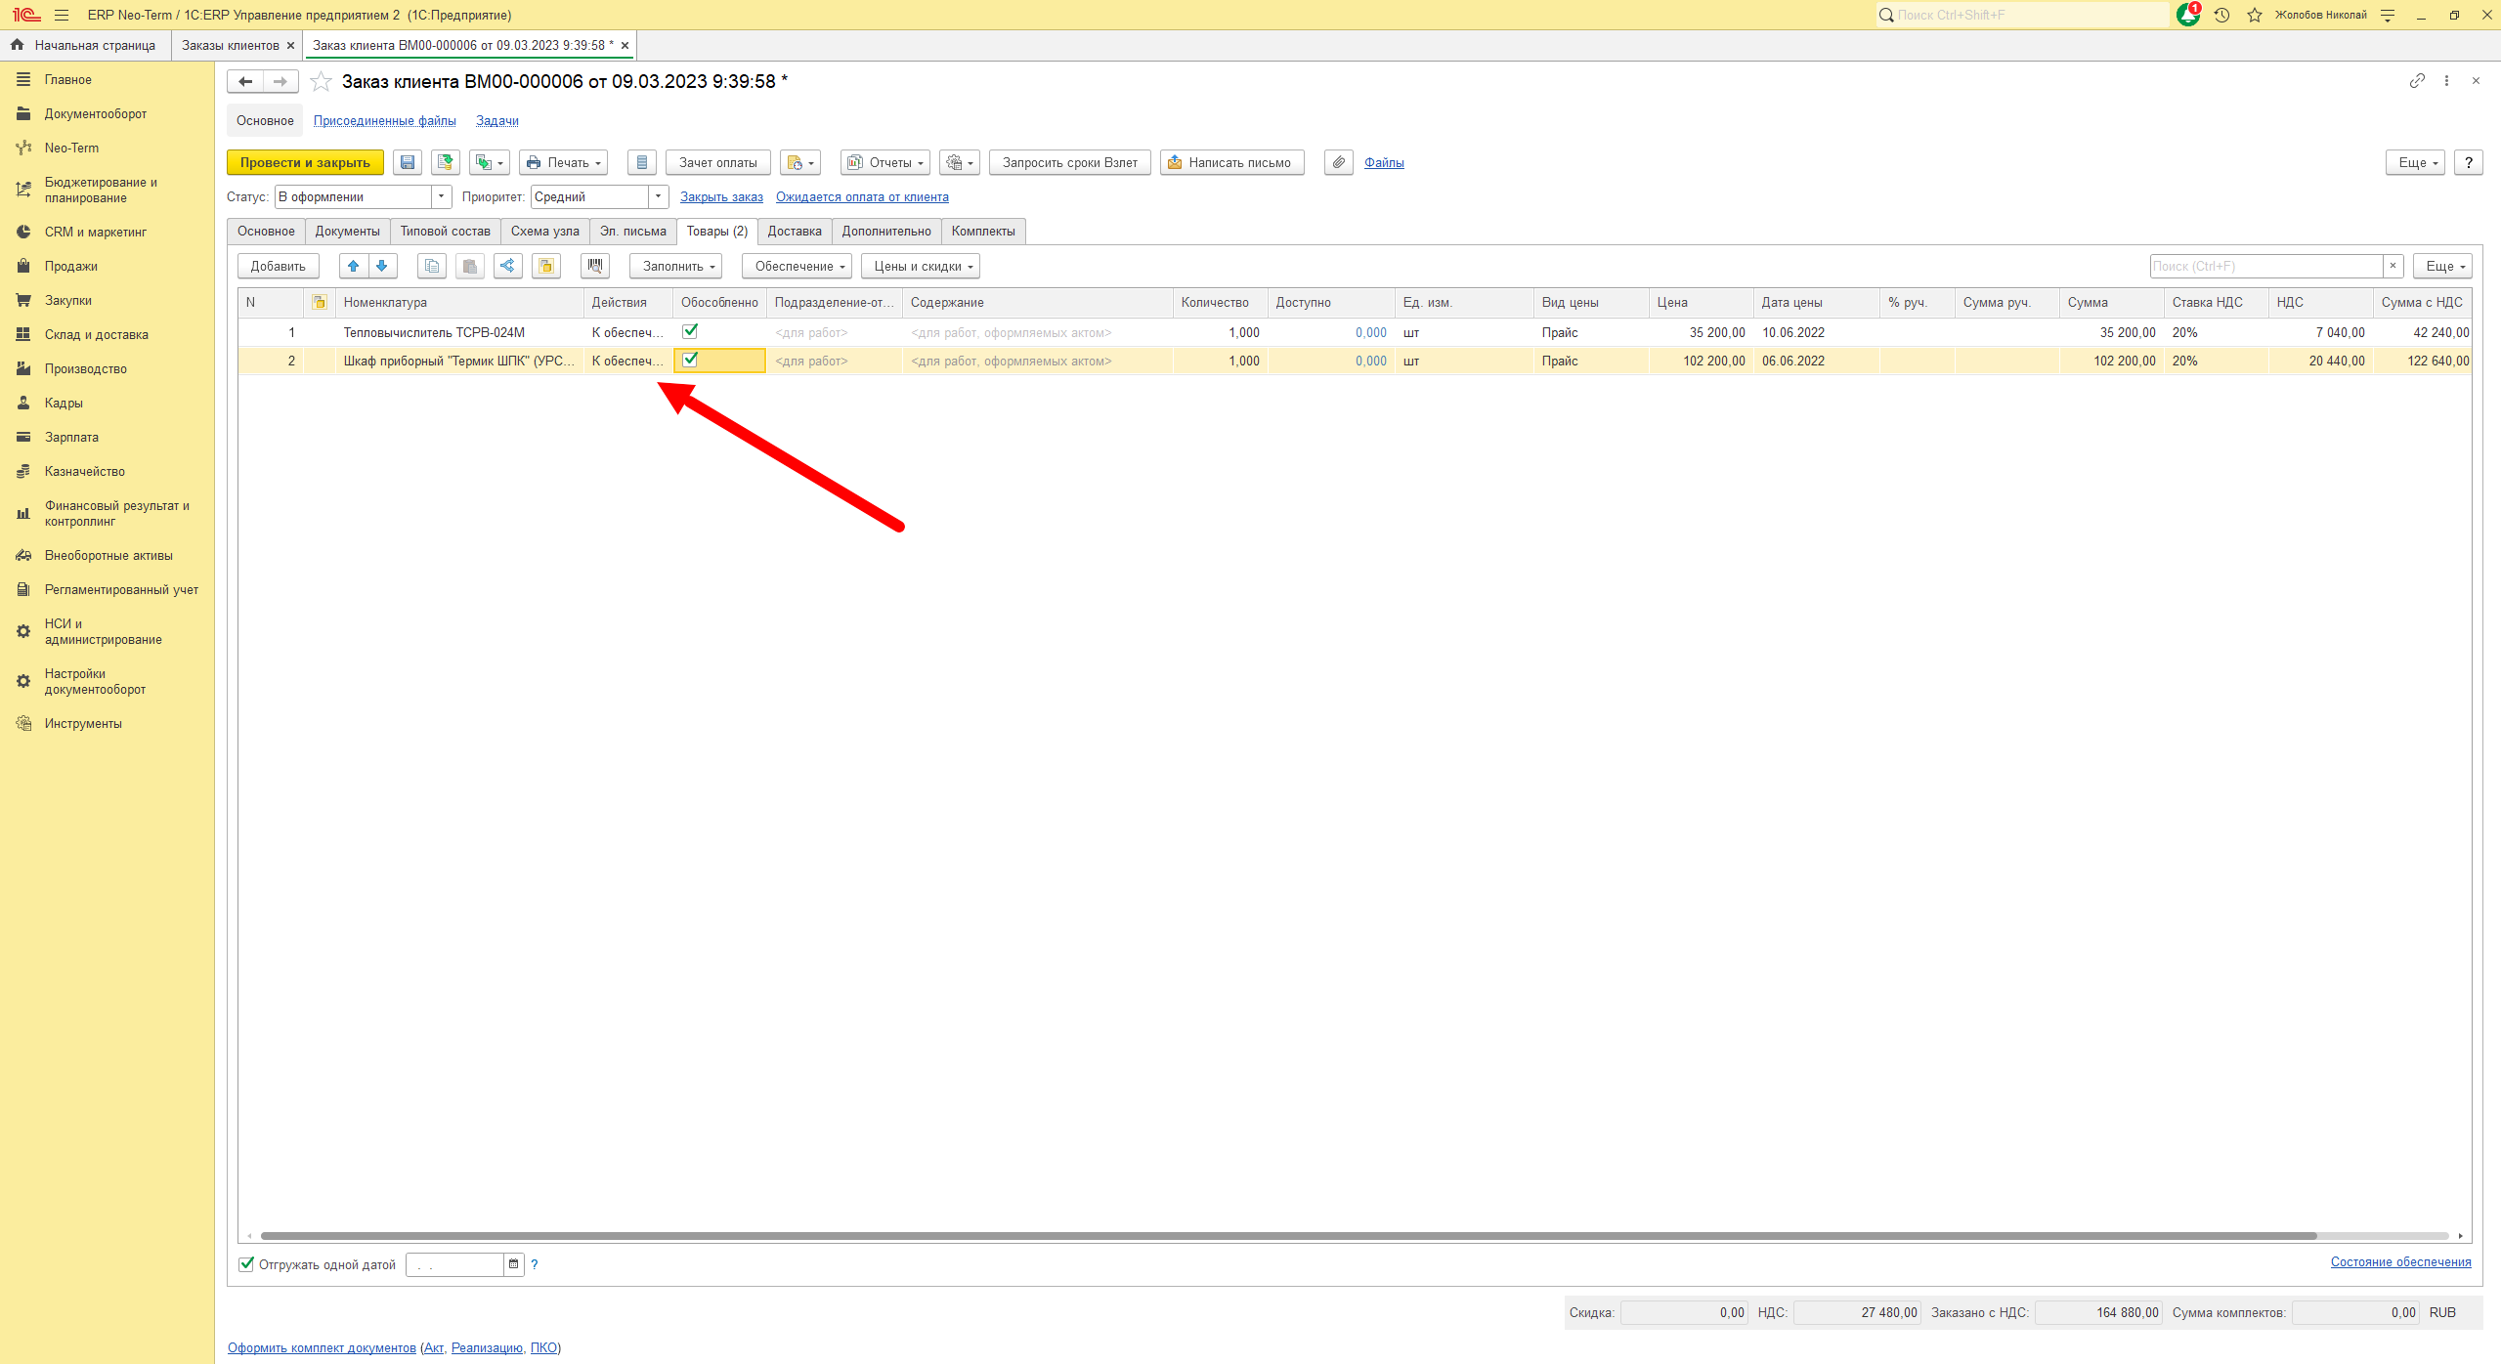The image size is (2501, 1364).
Task: Open calendar picker for the shipment date
Action: click(x=514, y=1264)
